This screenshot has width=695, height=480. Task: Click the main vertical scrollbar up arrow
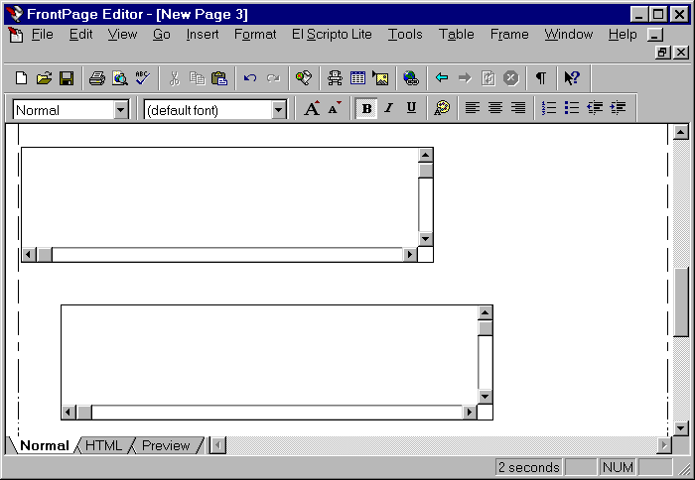(x=681, y=133)
